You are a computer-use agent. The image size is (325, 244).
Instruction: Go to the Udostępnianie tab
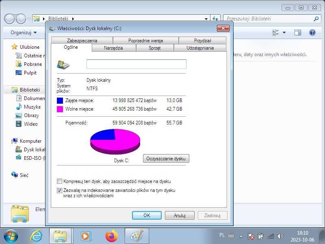pyautogui.click(x=200, y=48)
